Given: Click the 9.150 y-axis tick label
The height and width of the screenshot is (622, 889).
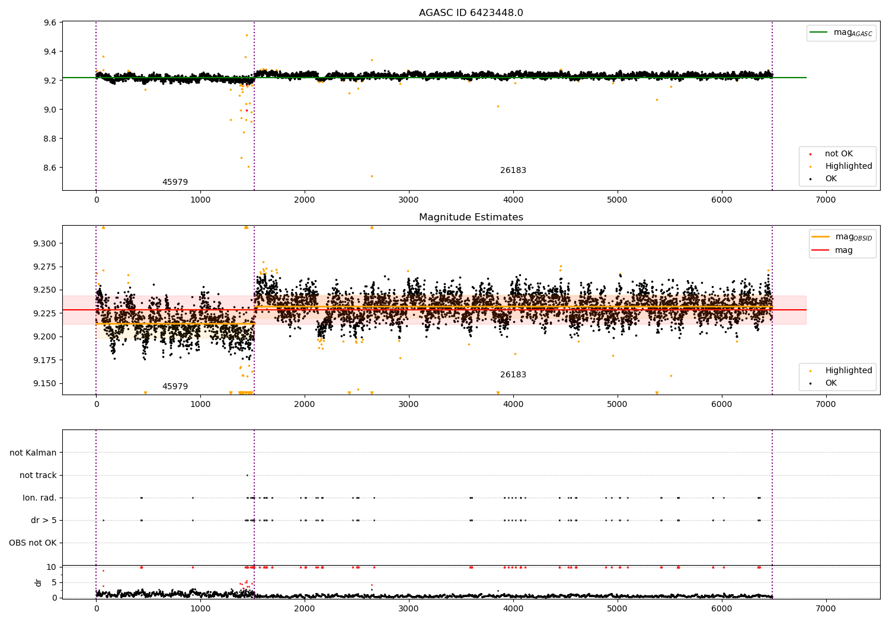Looking at the screenshot, I should click(x=45, y=384).
